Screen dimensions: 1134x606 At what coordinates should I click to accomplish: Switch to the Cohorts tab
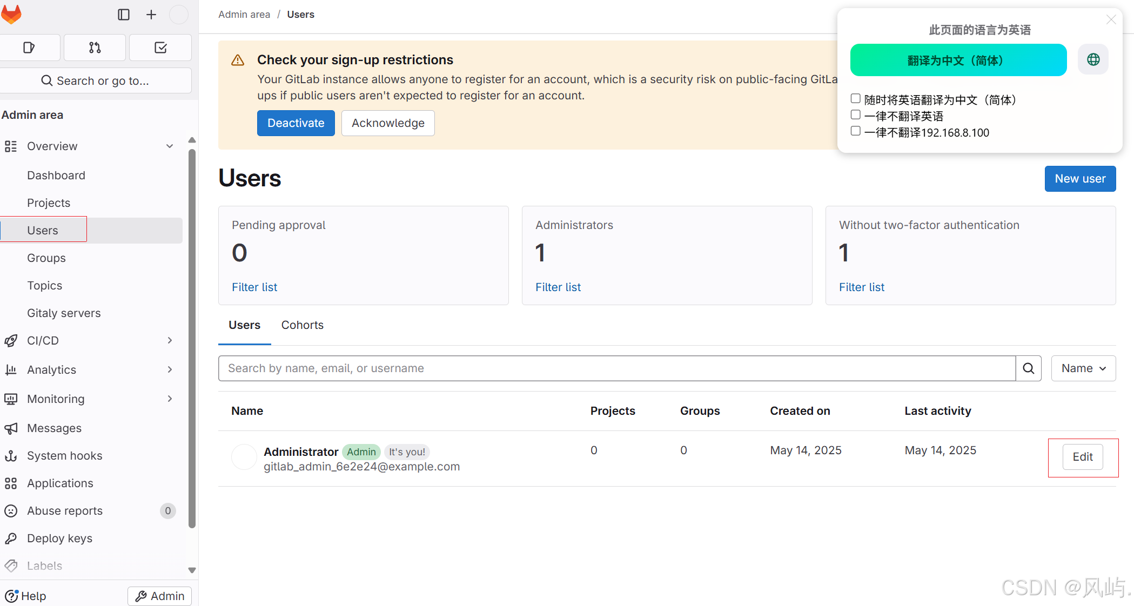coord(302,325)
